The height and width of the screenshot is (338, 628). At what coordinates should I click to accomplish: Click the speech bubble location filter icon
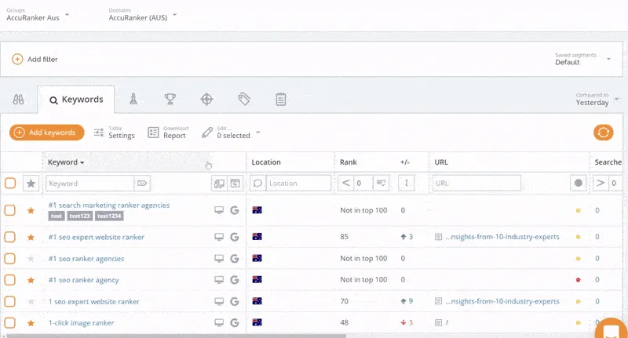[258, 184]
